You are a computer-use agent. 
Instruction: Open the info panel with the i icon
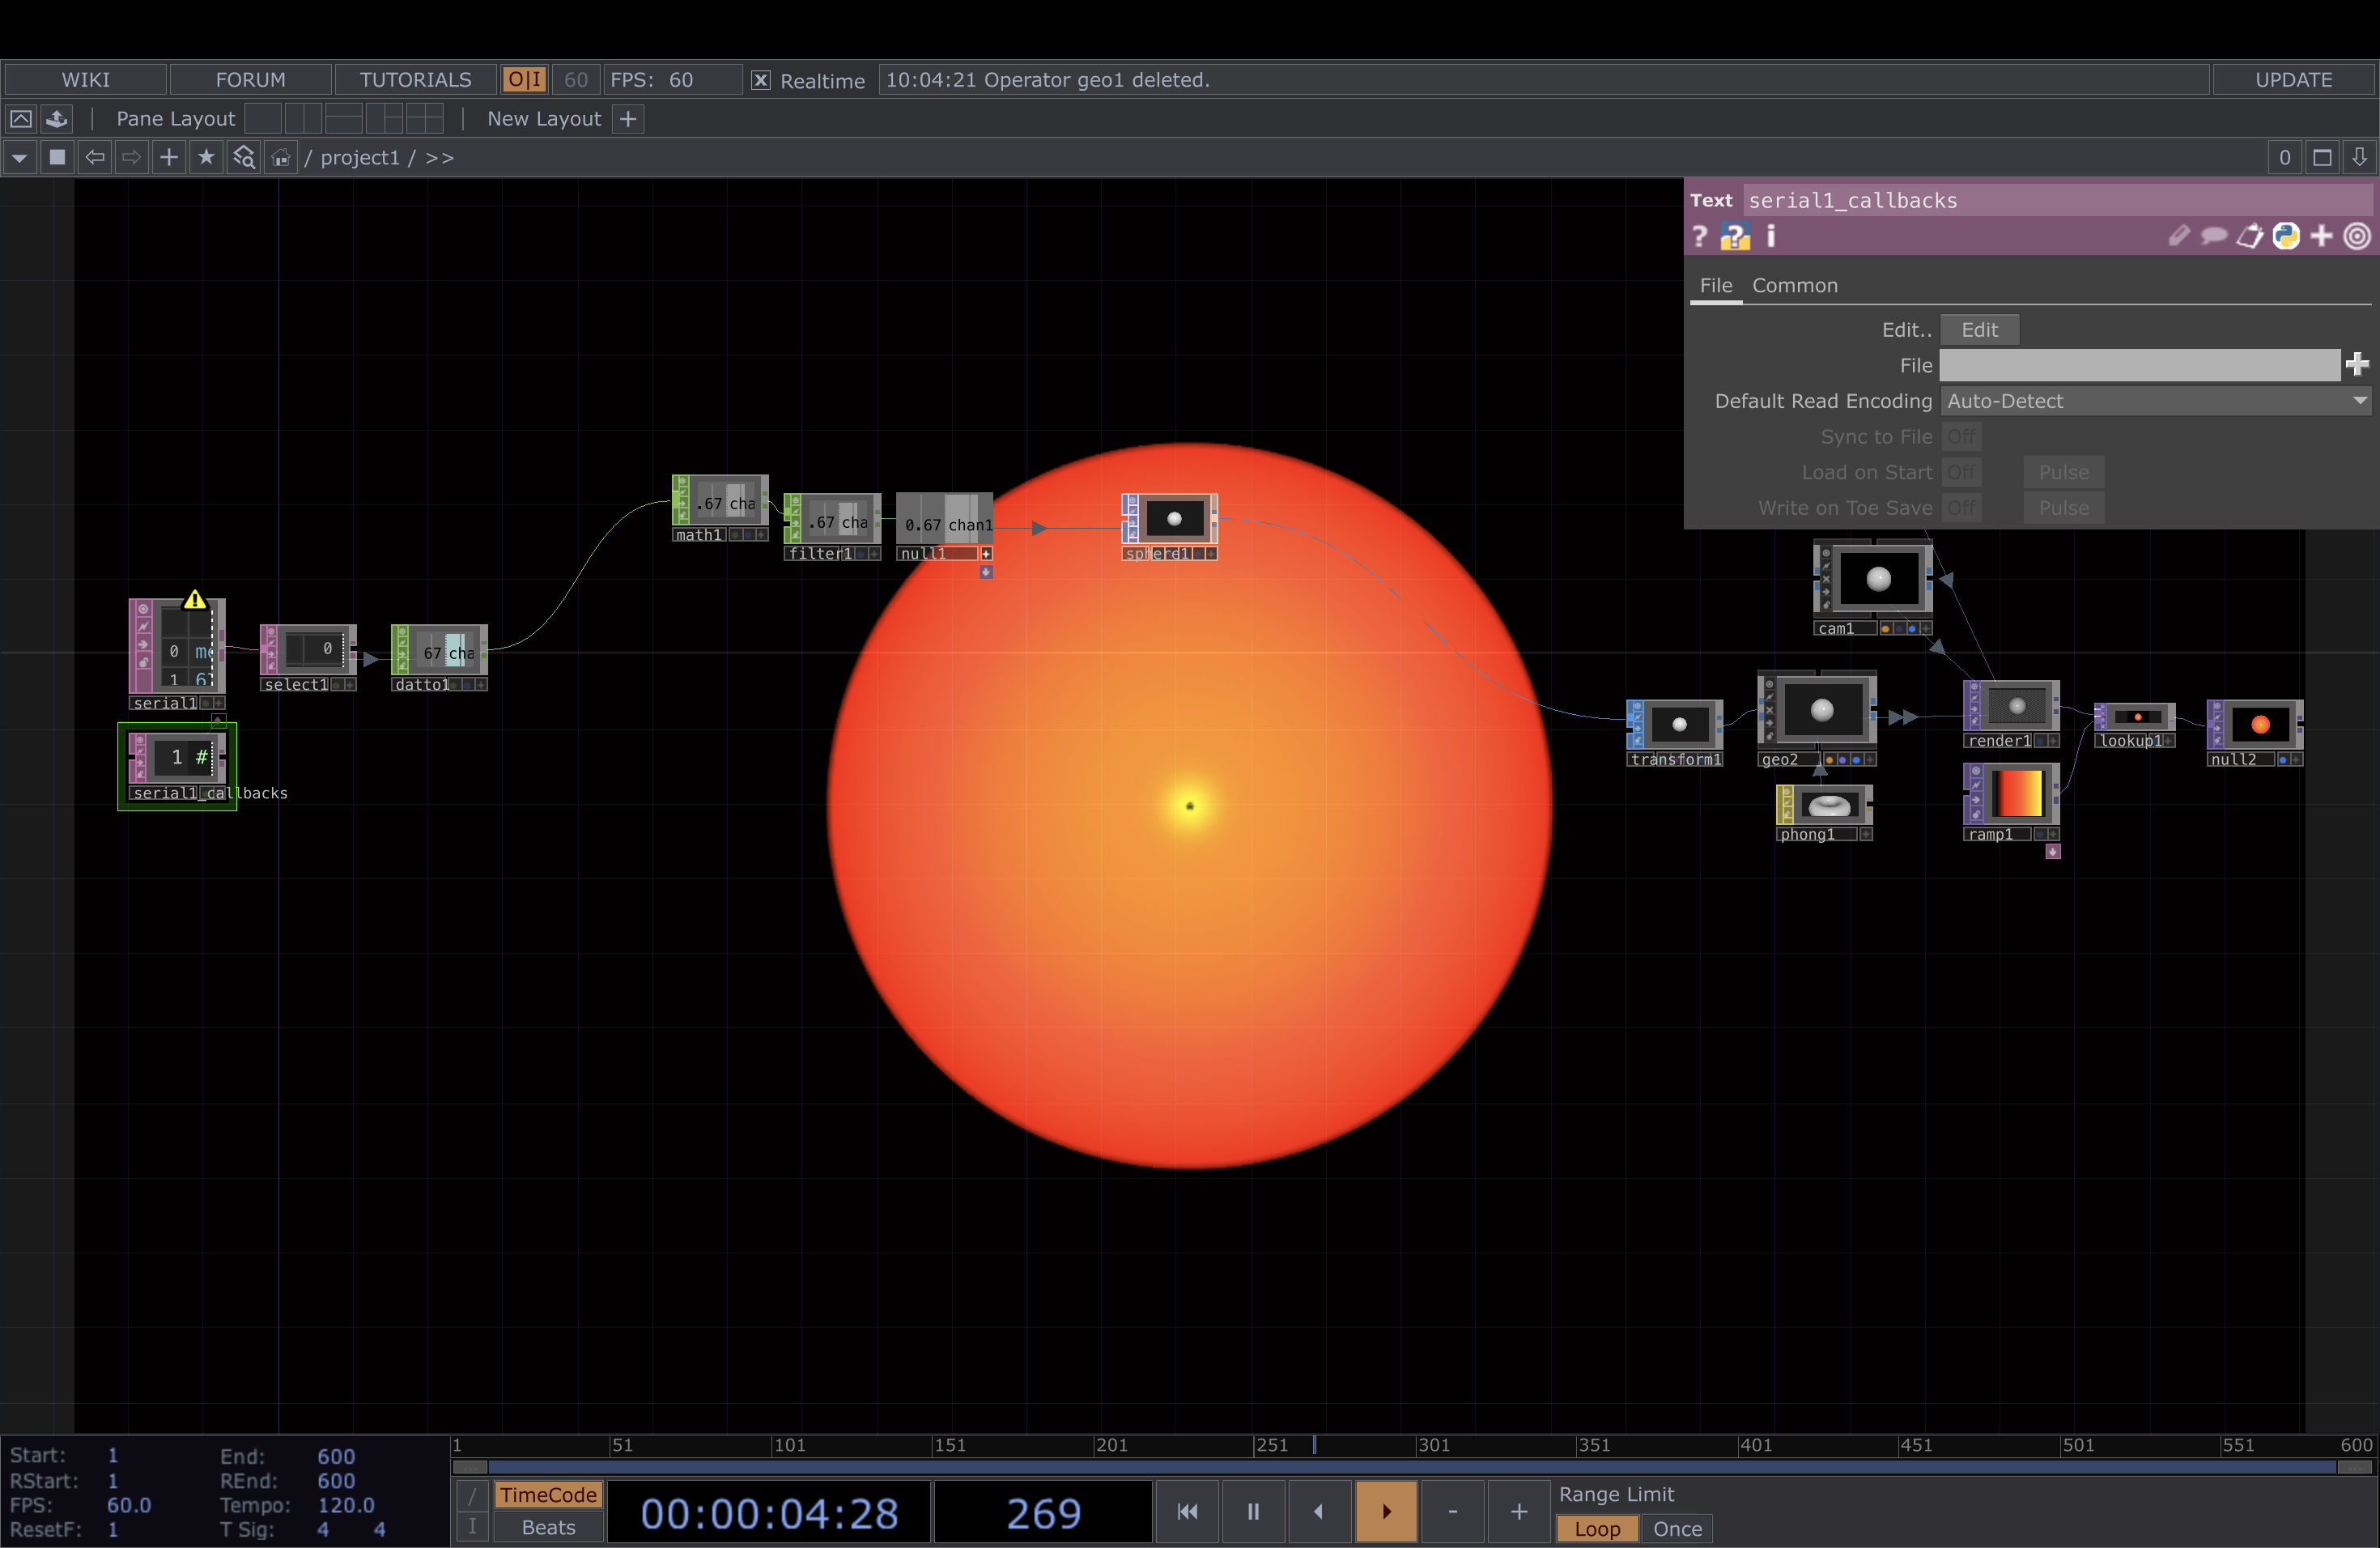pyautogui.click(x=1771, y=237)
